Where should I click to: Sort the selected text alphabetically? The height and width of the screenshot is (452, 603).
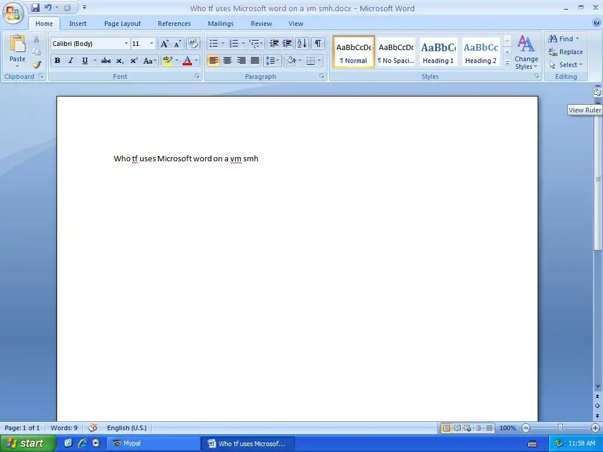302,44
